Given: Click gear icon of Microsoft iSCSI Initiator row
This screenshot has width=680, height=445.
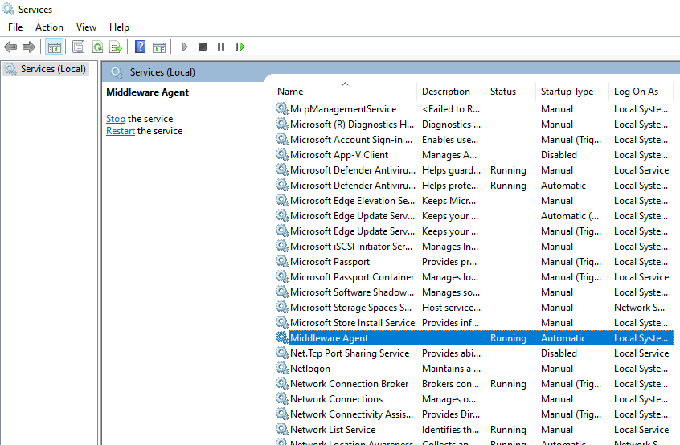Looking at the screenshot, I should click(x=282, y=246).
